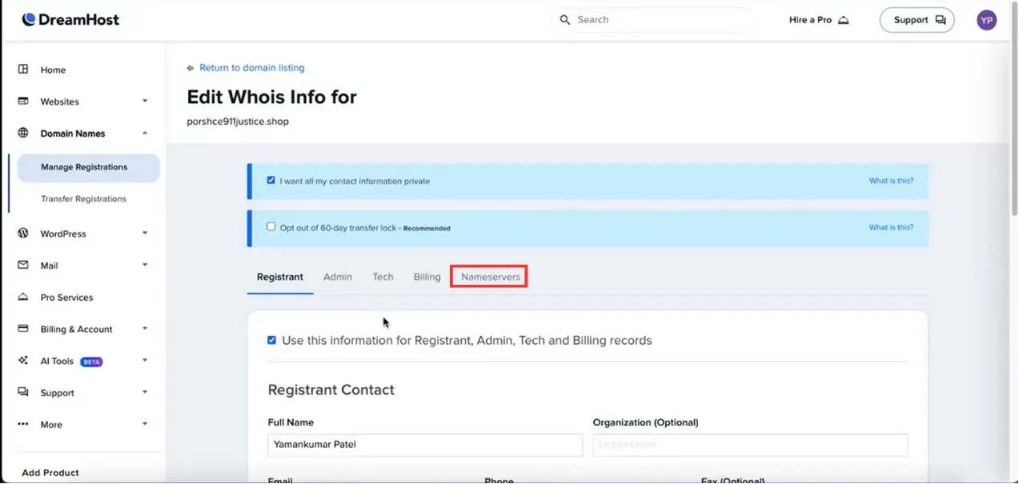Click 'What is this?' beside private contact option
Screen dimensions: 1019x484
(x=891, y=181)
